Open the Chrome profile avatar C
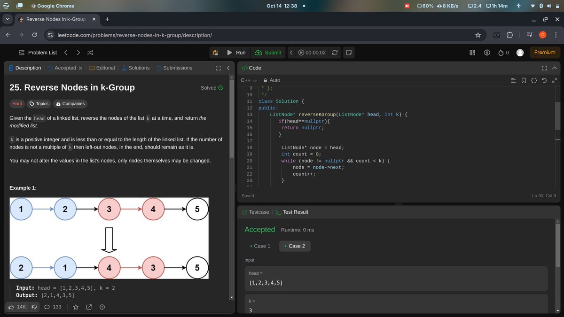 point(543,35)
